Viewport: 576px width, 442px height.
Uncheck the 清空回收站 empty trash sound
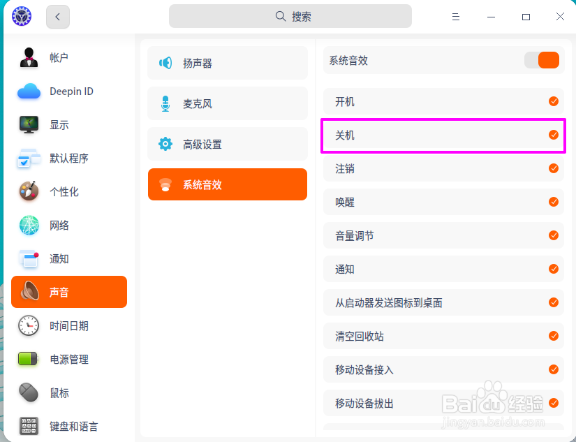554,336
